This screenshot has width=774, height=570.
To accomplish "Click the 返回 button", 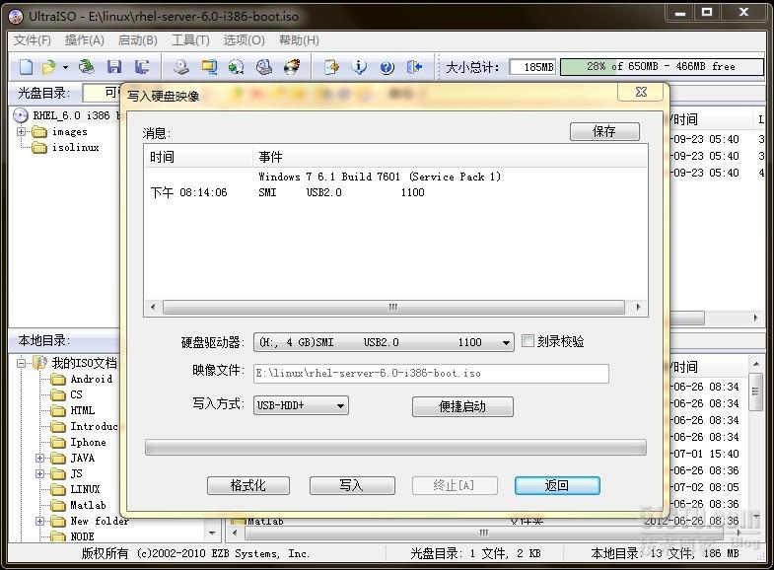I will click(x=557, y=485).
